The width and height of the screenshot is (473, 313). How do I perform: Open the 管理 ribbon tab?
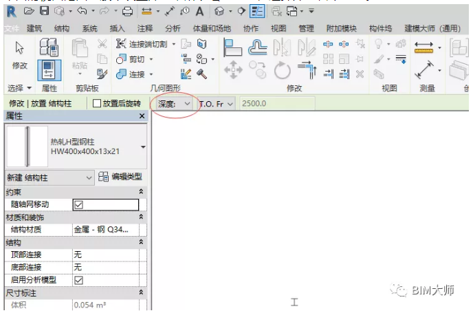(306, 29)
